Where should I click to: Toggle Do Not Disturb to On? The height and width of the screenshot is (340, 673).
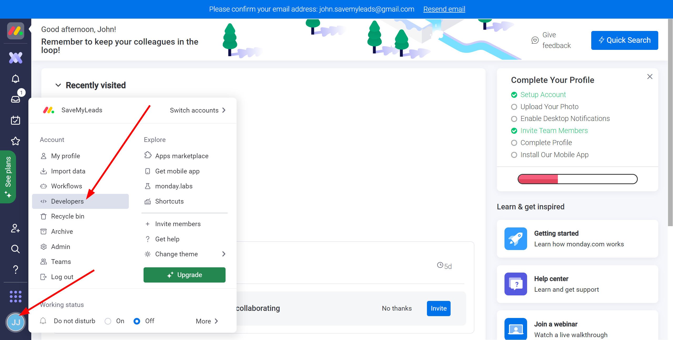108,321
